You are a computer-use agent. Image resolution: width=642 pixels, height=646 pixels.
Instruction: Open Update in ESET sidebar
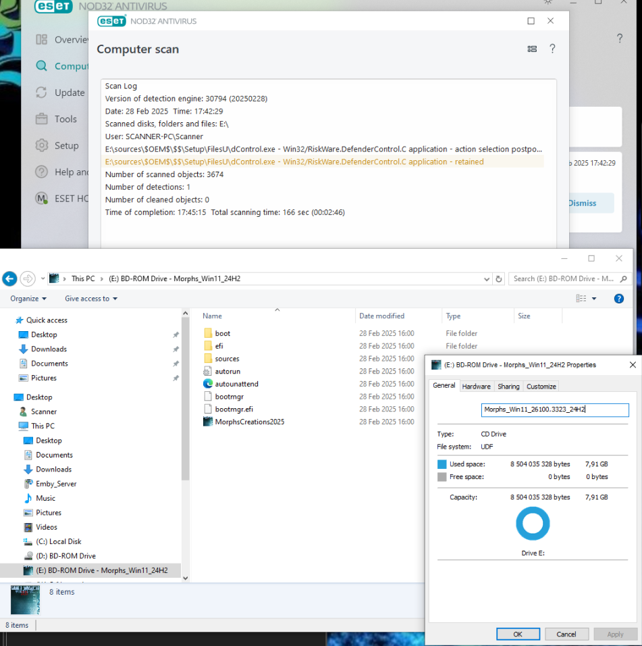60,93
